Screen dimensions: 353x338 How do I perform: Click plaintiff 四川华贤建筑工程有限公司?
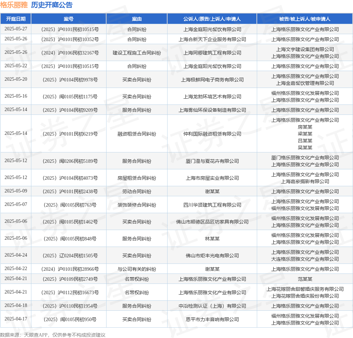pyautogui.click(x=212, y=205)
